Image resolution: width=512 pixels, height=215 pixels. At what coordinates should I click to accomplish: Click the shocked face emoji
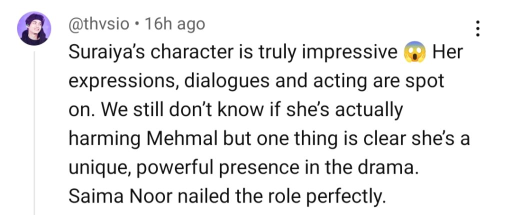tap(414, 52)
